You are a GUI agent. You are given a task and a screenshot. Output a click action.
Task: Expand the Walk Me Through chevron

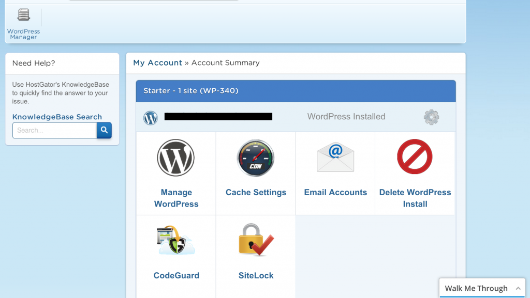click(x=518, y=288)
